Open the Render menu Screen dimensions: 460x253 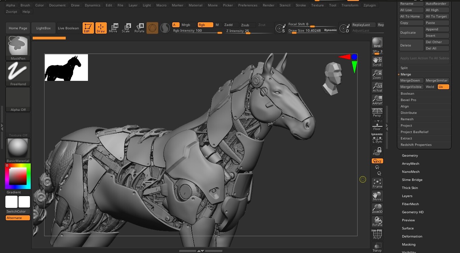[269, 5]
